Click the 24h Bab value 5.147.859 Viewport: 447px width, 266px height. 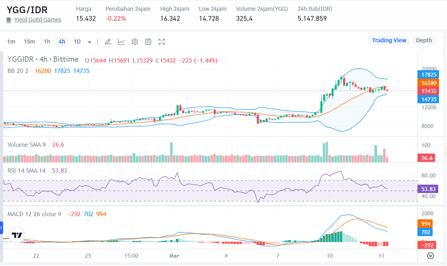(312, 18)
